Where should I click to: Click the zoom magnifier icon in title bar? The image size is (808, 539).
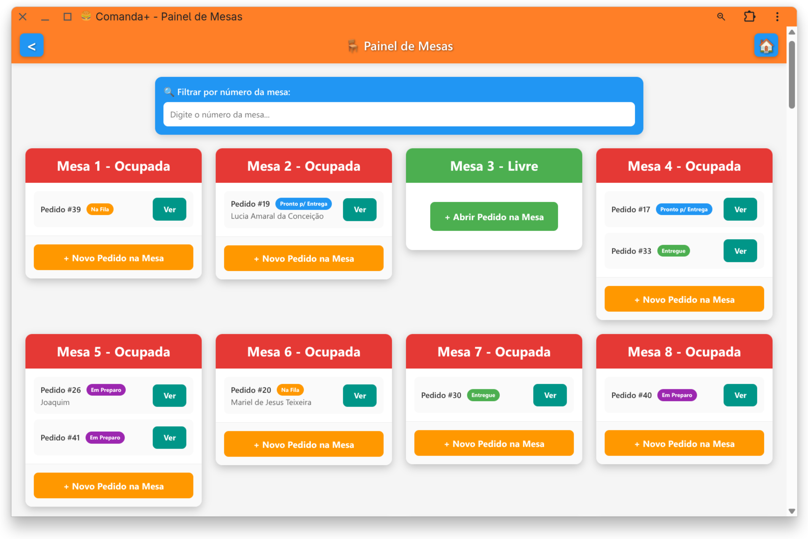(721, 17)
